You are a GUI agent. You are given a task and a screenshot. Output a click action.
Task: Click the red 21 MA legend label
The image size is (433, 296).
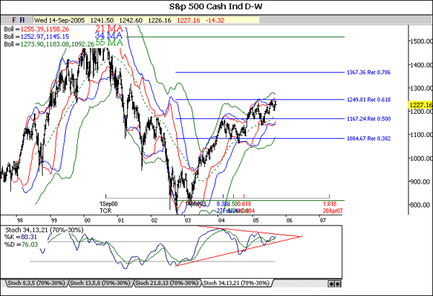point(109,28)
